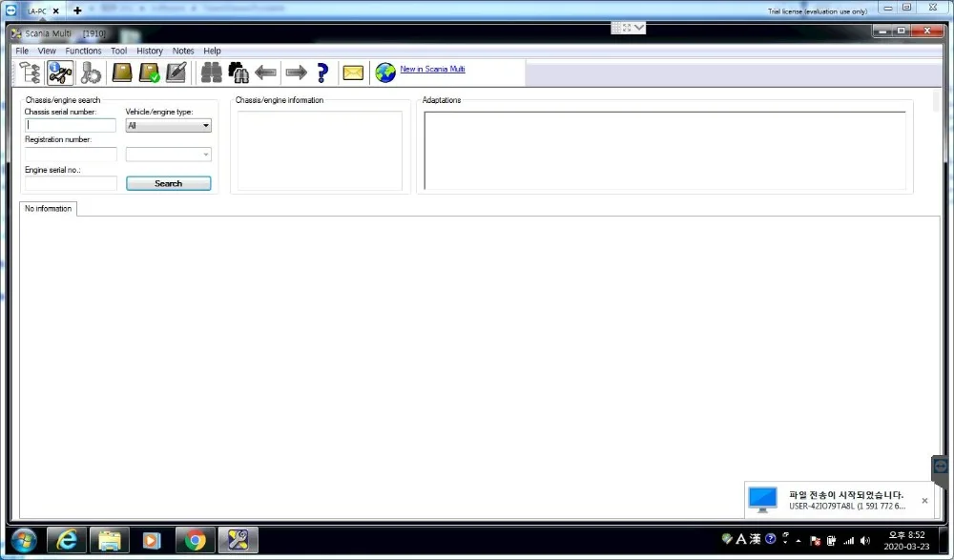
Task: Open the View menu
Action: pos(46,51)
